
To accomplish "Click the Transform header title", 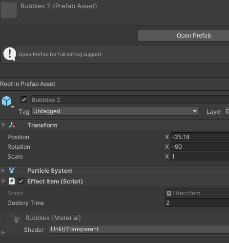I will click(x=42, y=125).
